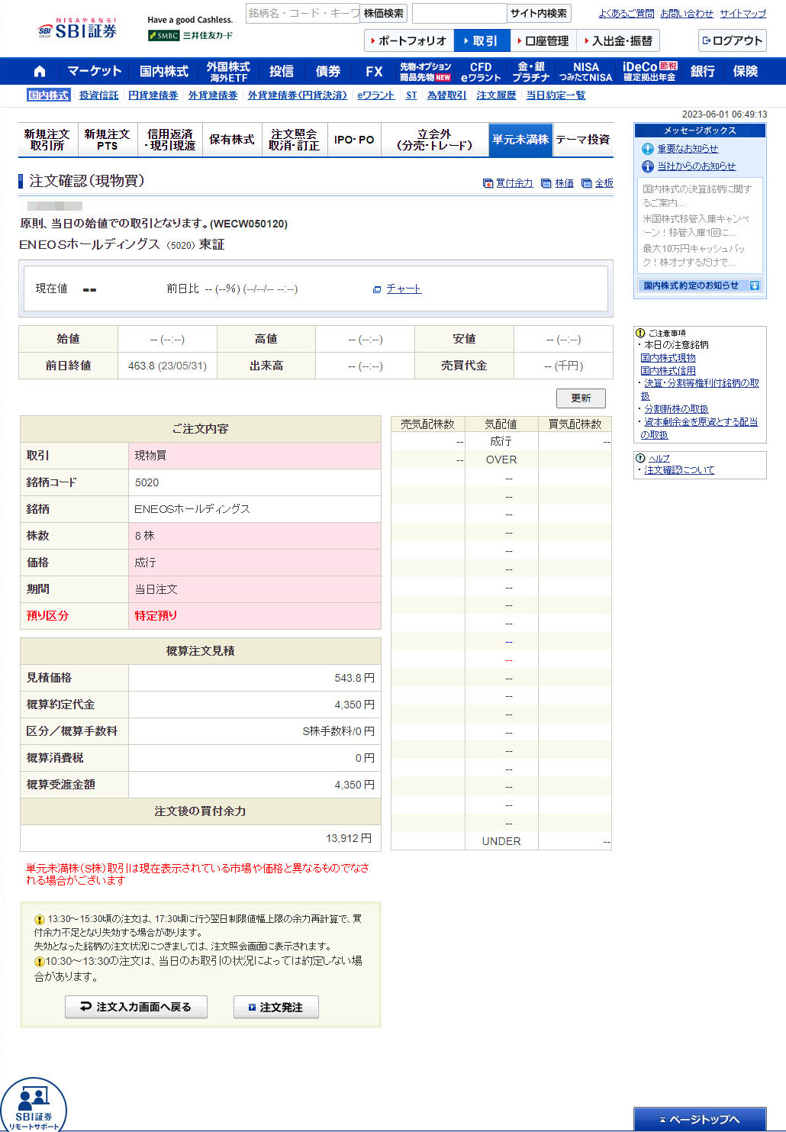Open the 口座管理 menu button
Screen dimensions: 786x1132
(543, 41)
